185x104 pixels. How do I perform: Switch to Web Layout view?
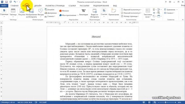tap(155, 102)
